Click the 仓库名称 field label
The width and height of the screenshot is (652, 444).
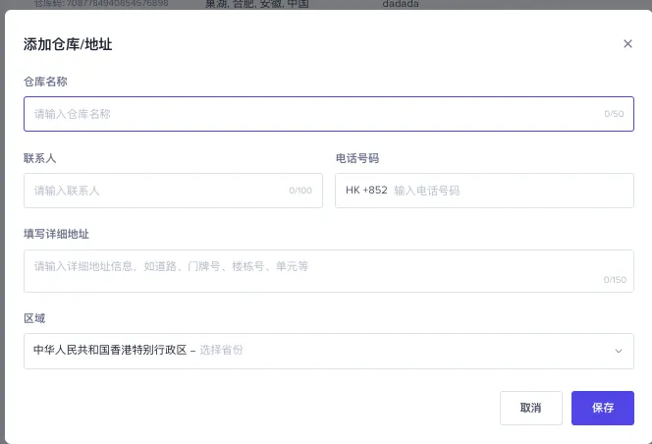tap(45, 82)
